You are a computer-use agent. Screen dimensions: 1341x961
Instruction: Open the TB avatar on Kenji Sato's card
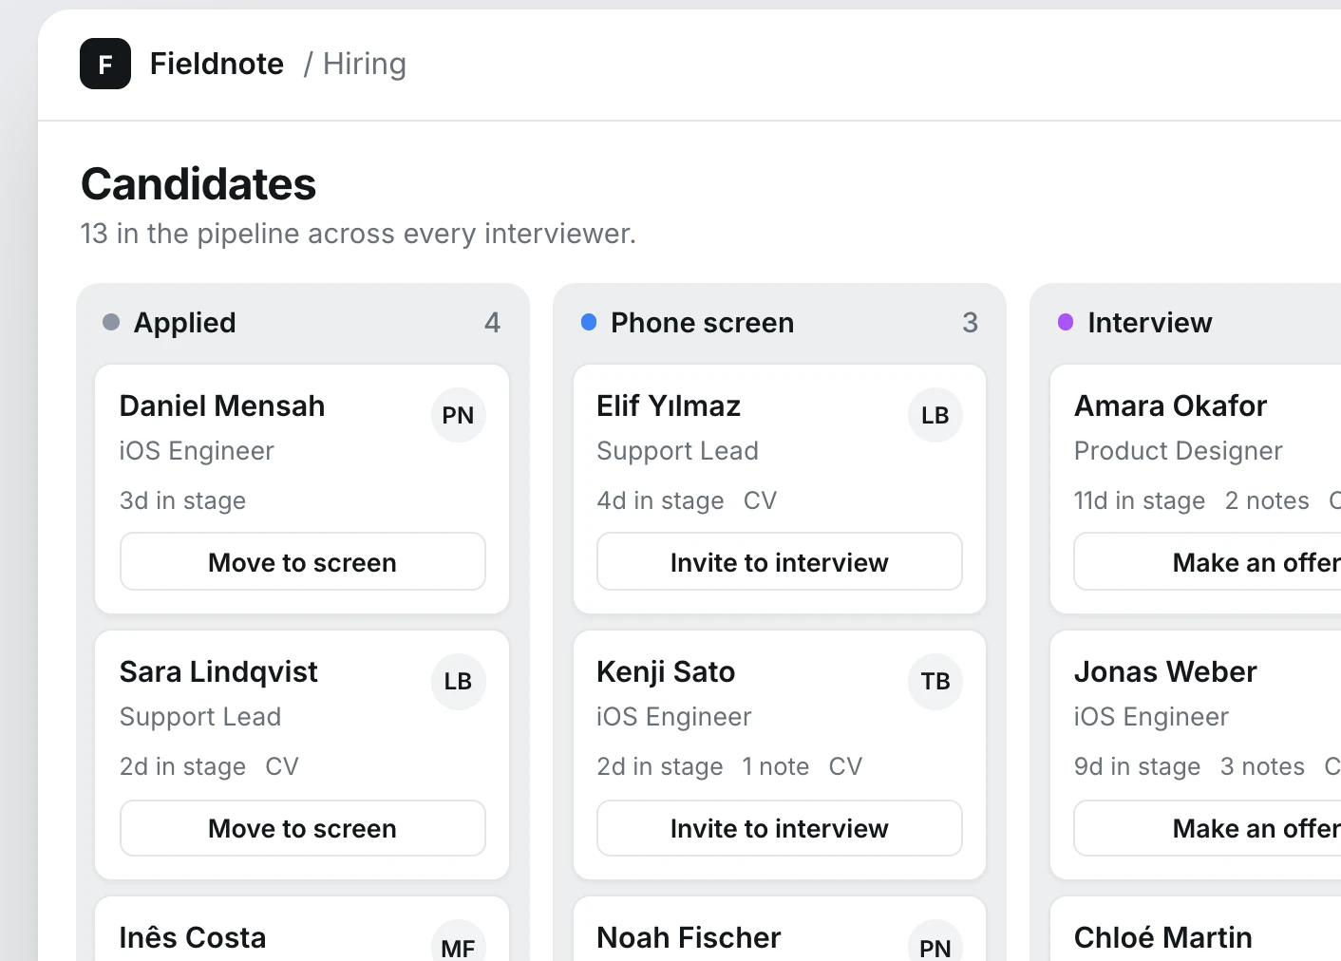click(x=935, y=681)
